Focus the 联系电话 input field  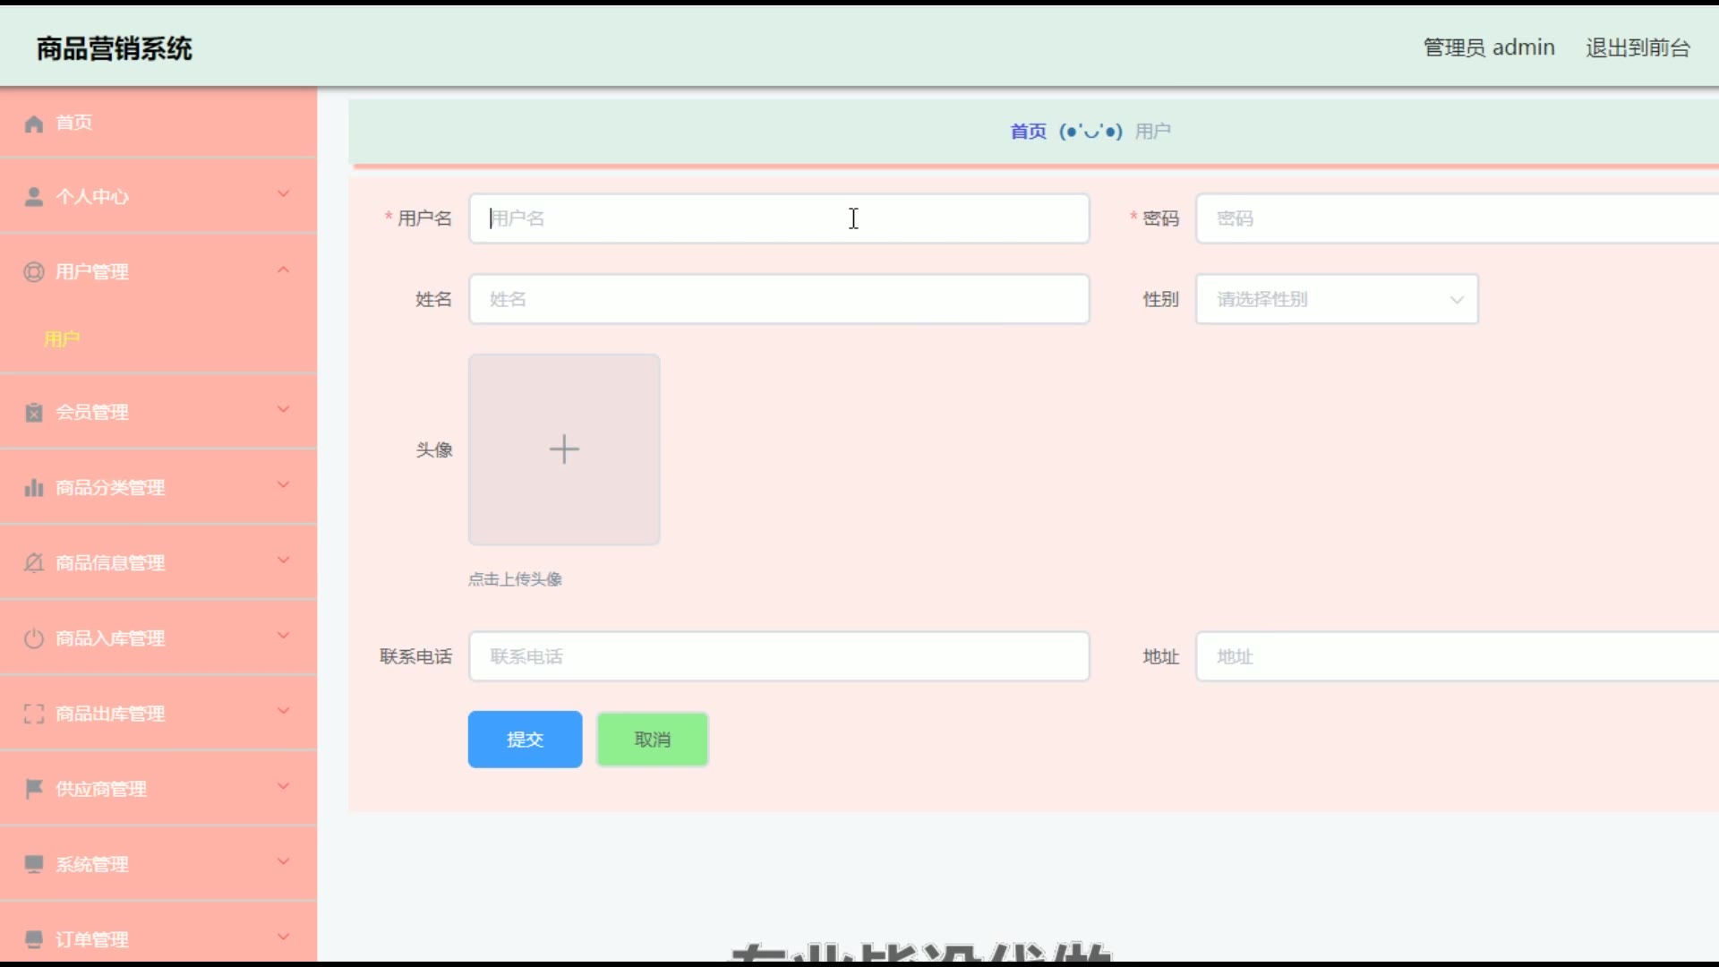click(779, 656)
